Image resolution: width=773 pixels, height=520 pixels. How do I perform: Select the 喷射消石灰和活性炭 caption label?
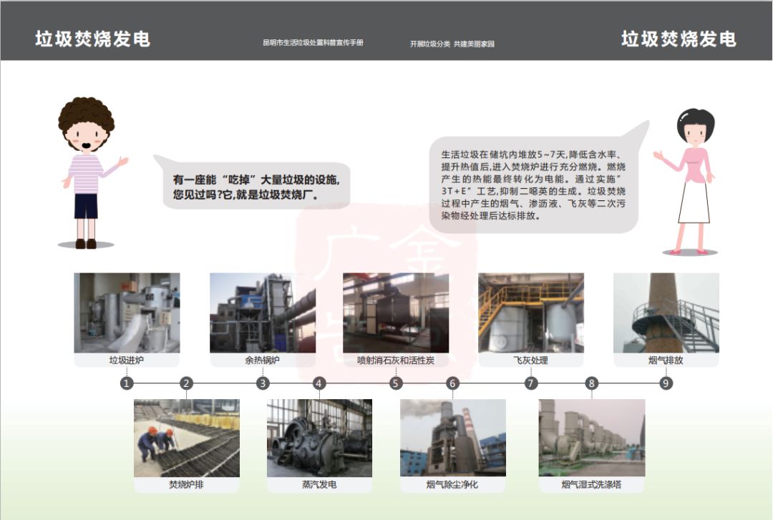(396, 360)
